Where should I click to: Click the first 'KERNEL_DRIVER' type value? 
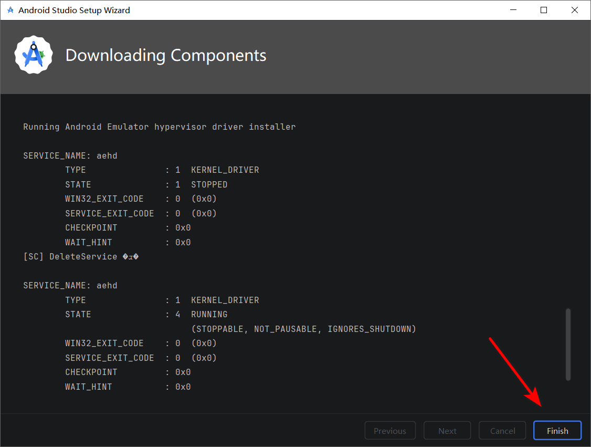225,170
